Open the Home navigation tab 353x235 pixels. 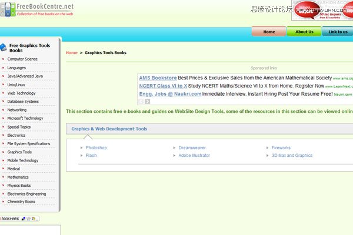pyautogui.click(x=269, y=32)
